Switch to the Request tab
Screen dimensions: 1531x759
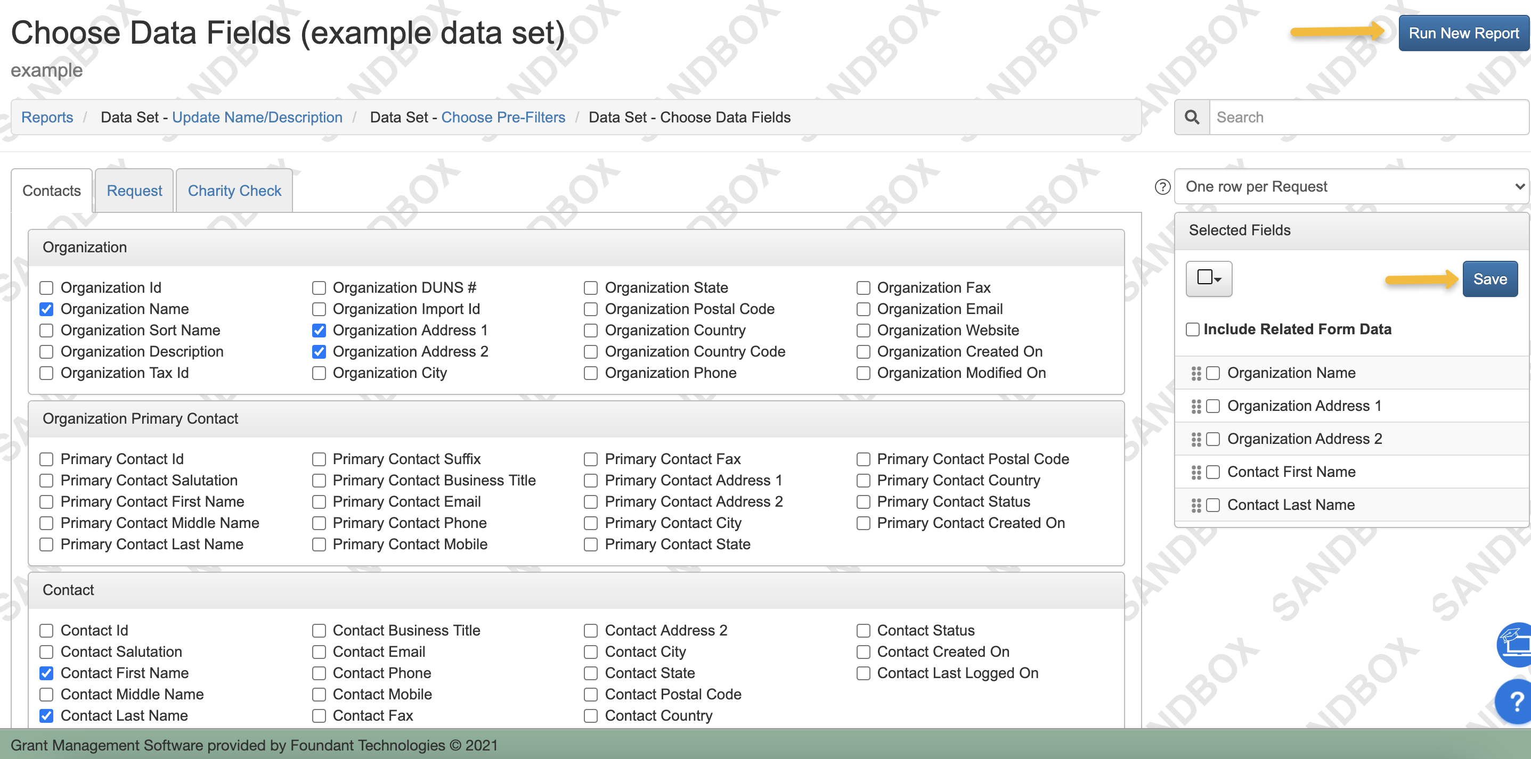tap(134, 191)
